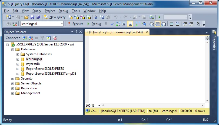Open an Analysis Services DMX query icon
The image size is (219, 125).
(x=82, y=17)
